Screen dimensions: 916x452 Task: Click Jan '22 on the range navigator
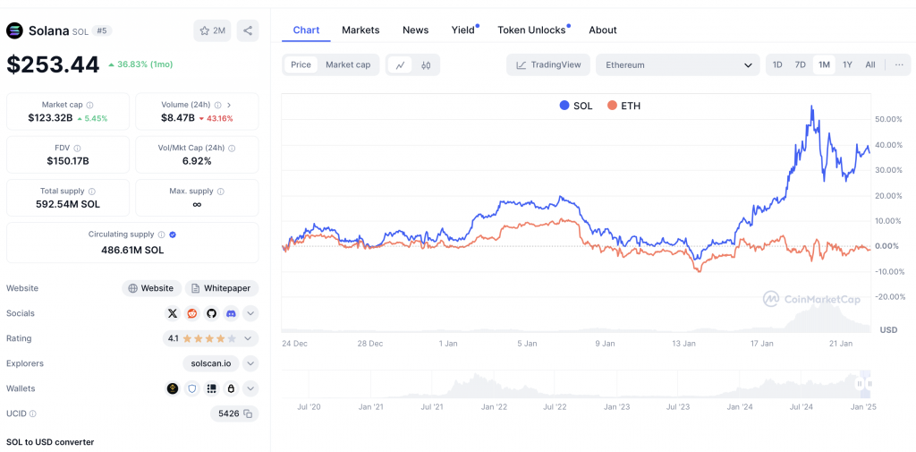[494, 406]
